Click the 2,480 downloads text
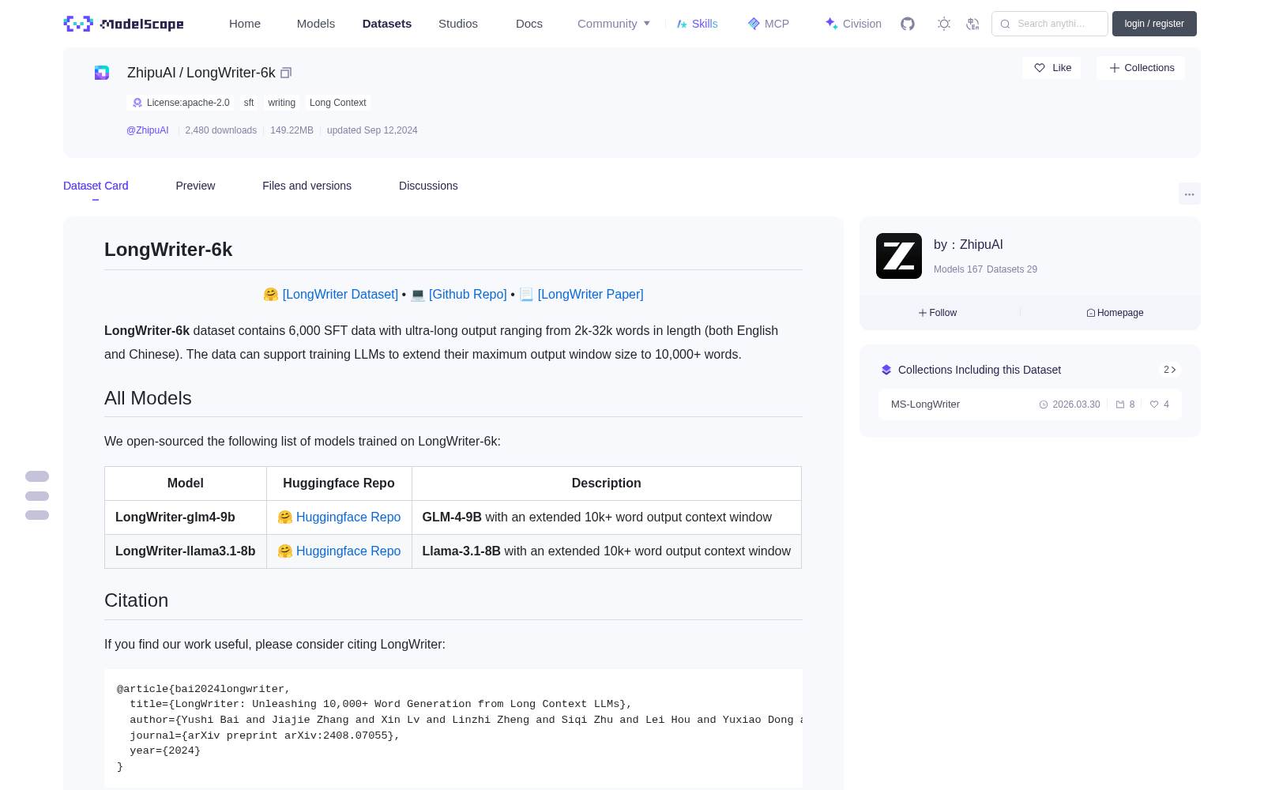 [221, 130]
